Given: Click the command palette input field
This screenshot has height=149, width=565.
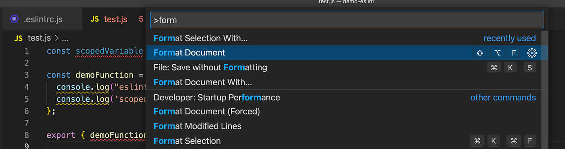Looking at the screenshot, I should point(347,20).
